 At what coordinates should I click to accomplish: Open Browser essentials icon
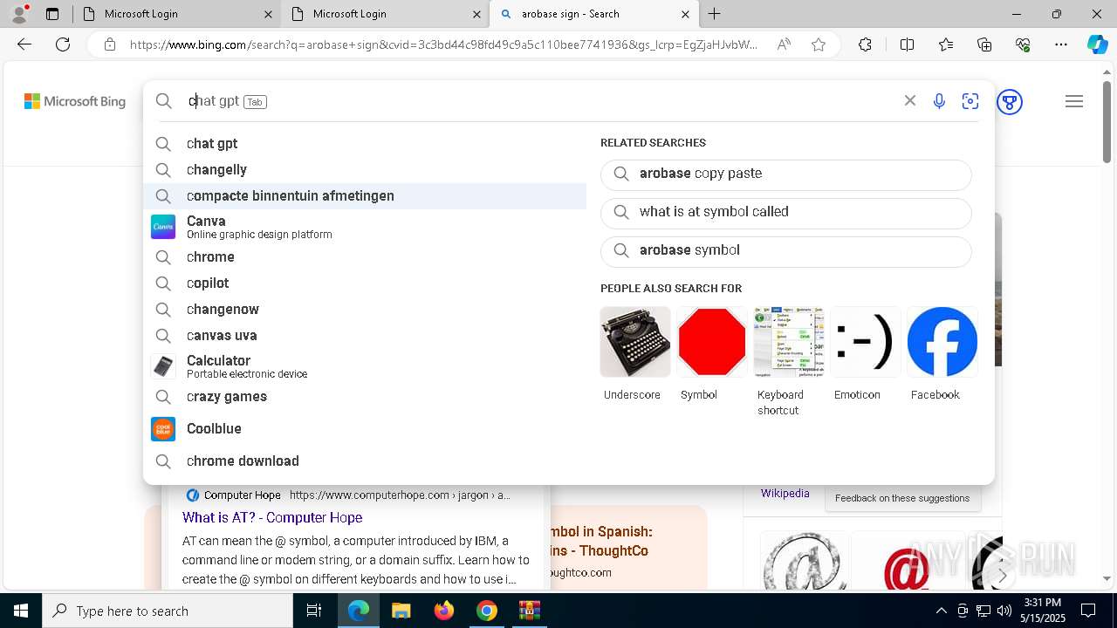pyautogui.click(x=1023, y=44)
